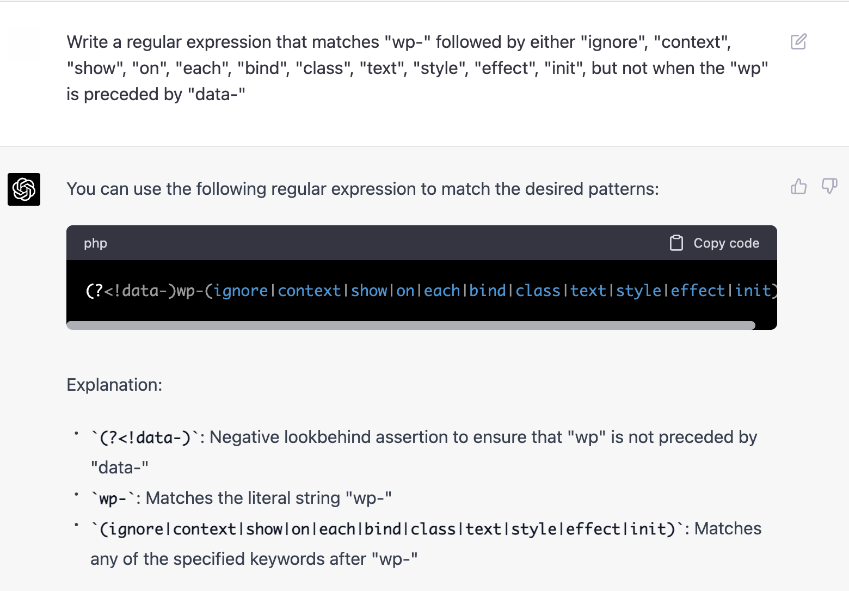
Task: Click the clipboard icon beside Copy code
Action: point(676,243)
